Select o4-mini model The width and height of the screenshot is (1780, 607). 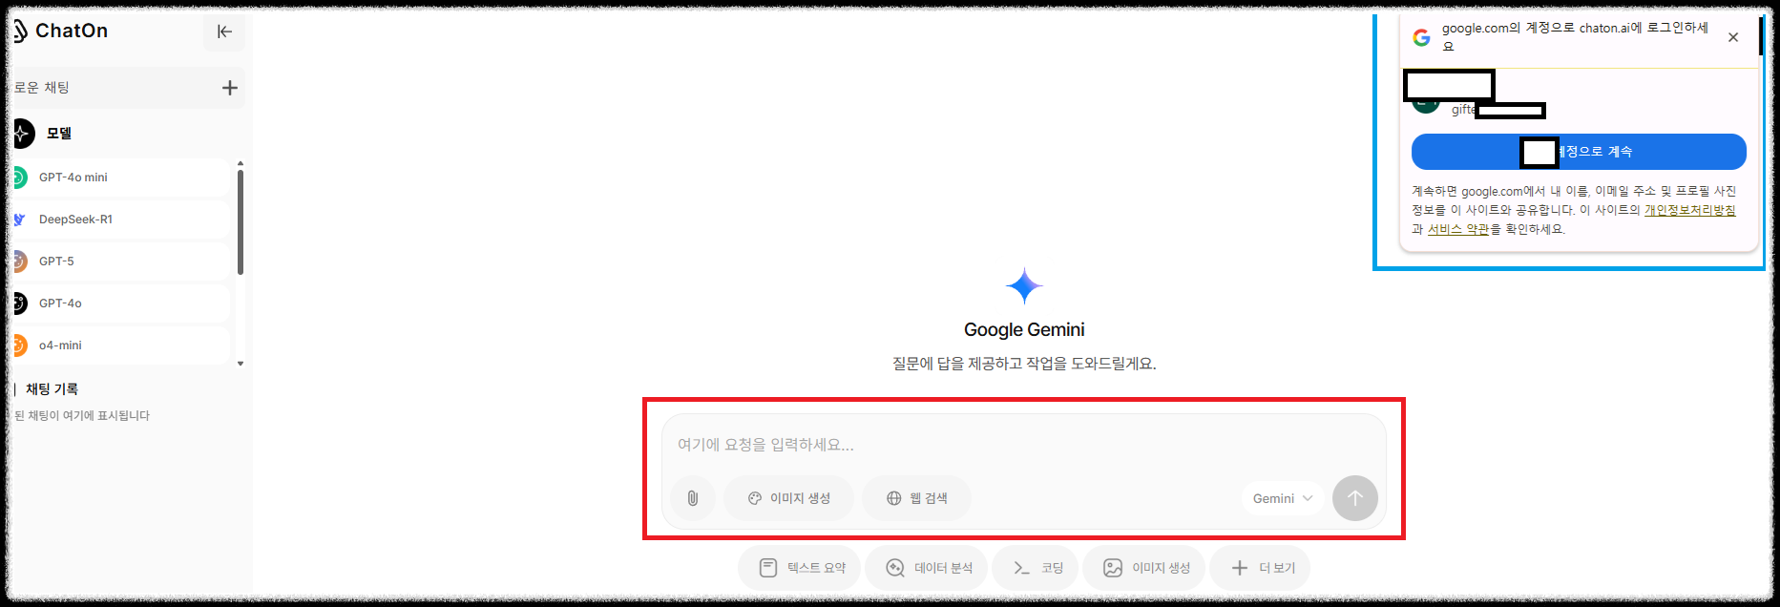click(120, 345)
